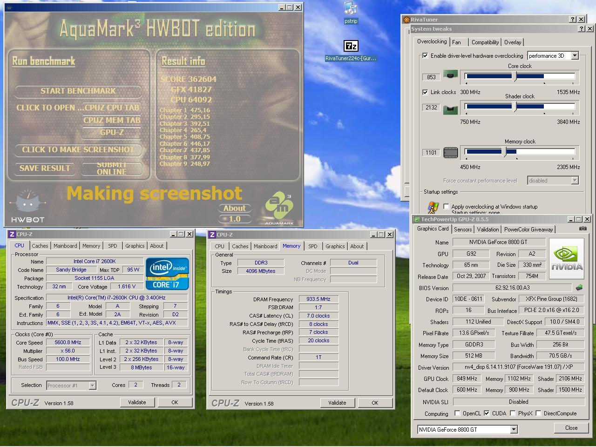Viewport: 596px width, 447px height.
Task: Click the RivaTuner title bar gear icon
Action: (x=406, y=20)
